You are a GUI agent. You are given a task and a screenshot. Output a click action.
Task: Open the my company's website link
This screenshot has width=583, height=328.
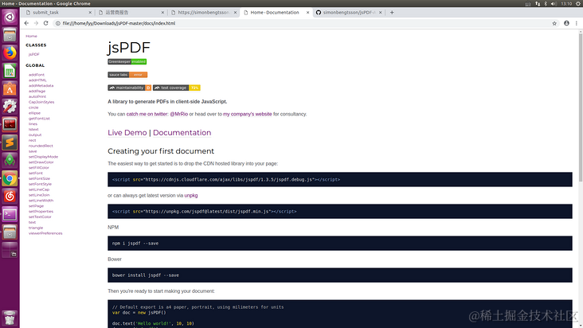coord(247,114)
